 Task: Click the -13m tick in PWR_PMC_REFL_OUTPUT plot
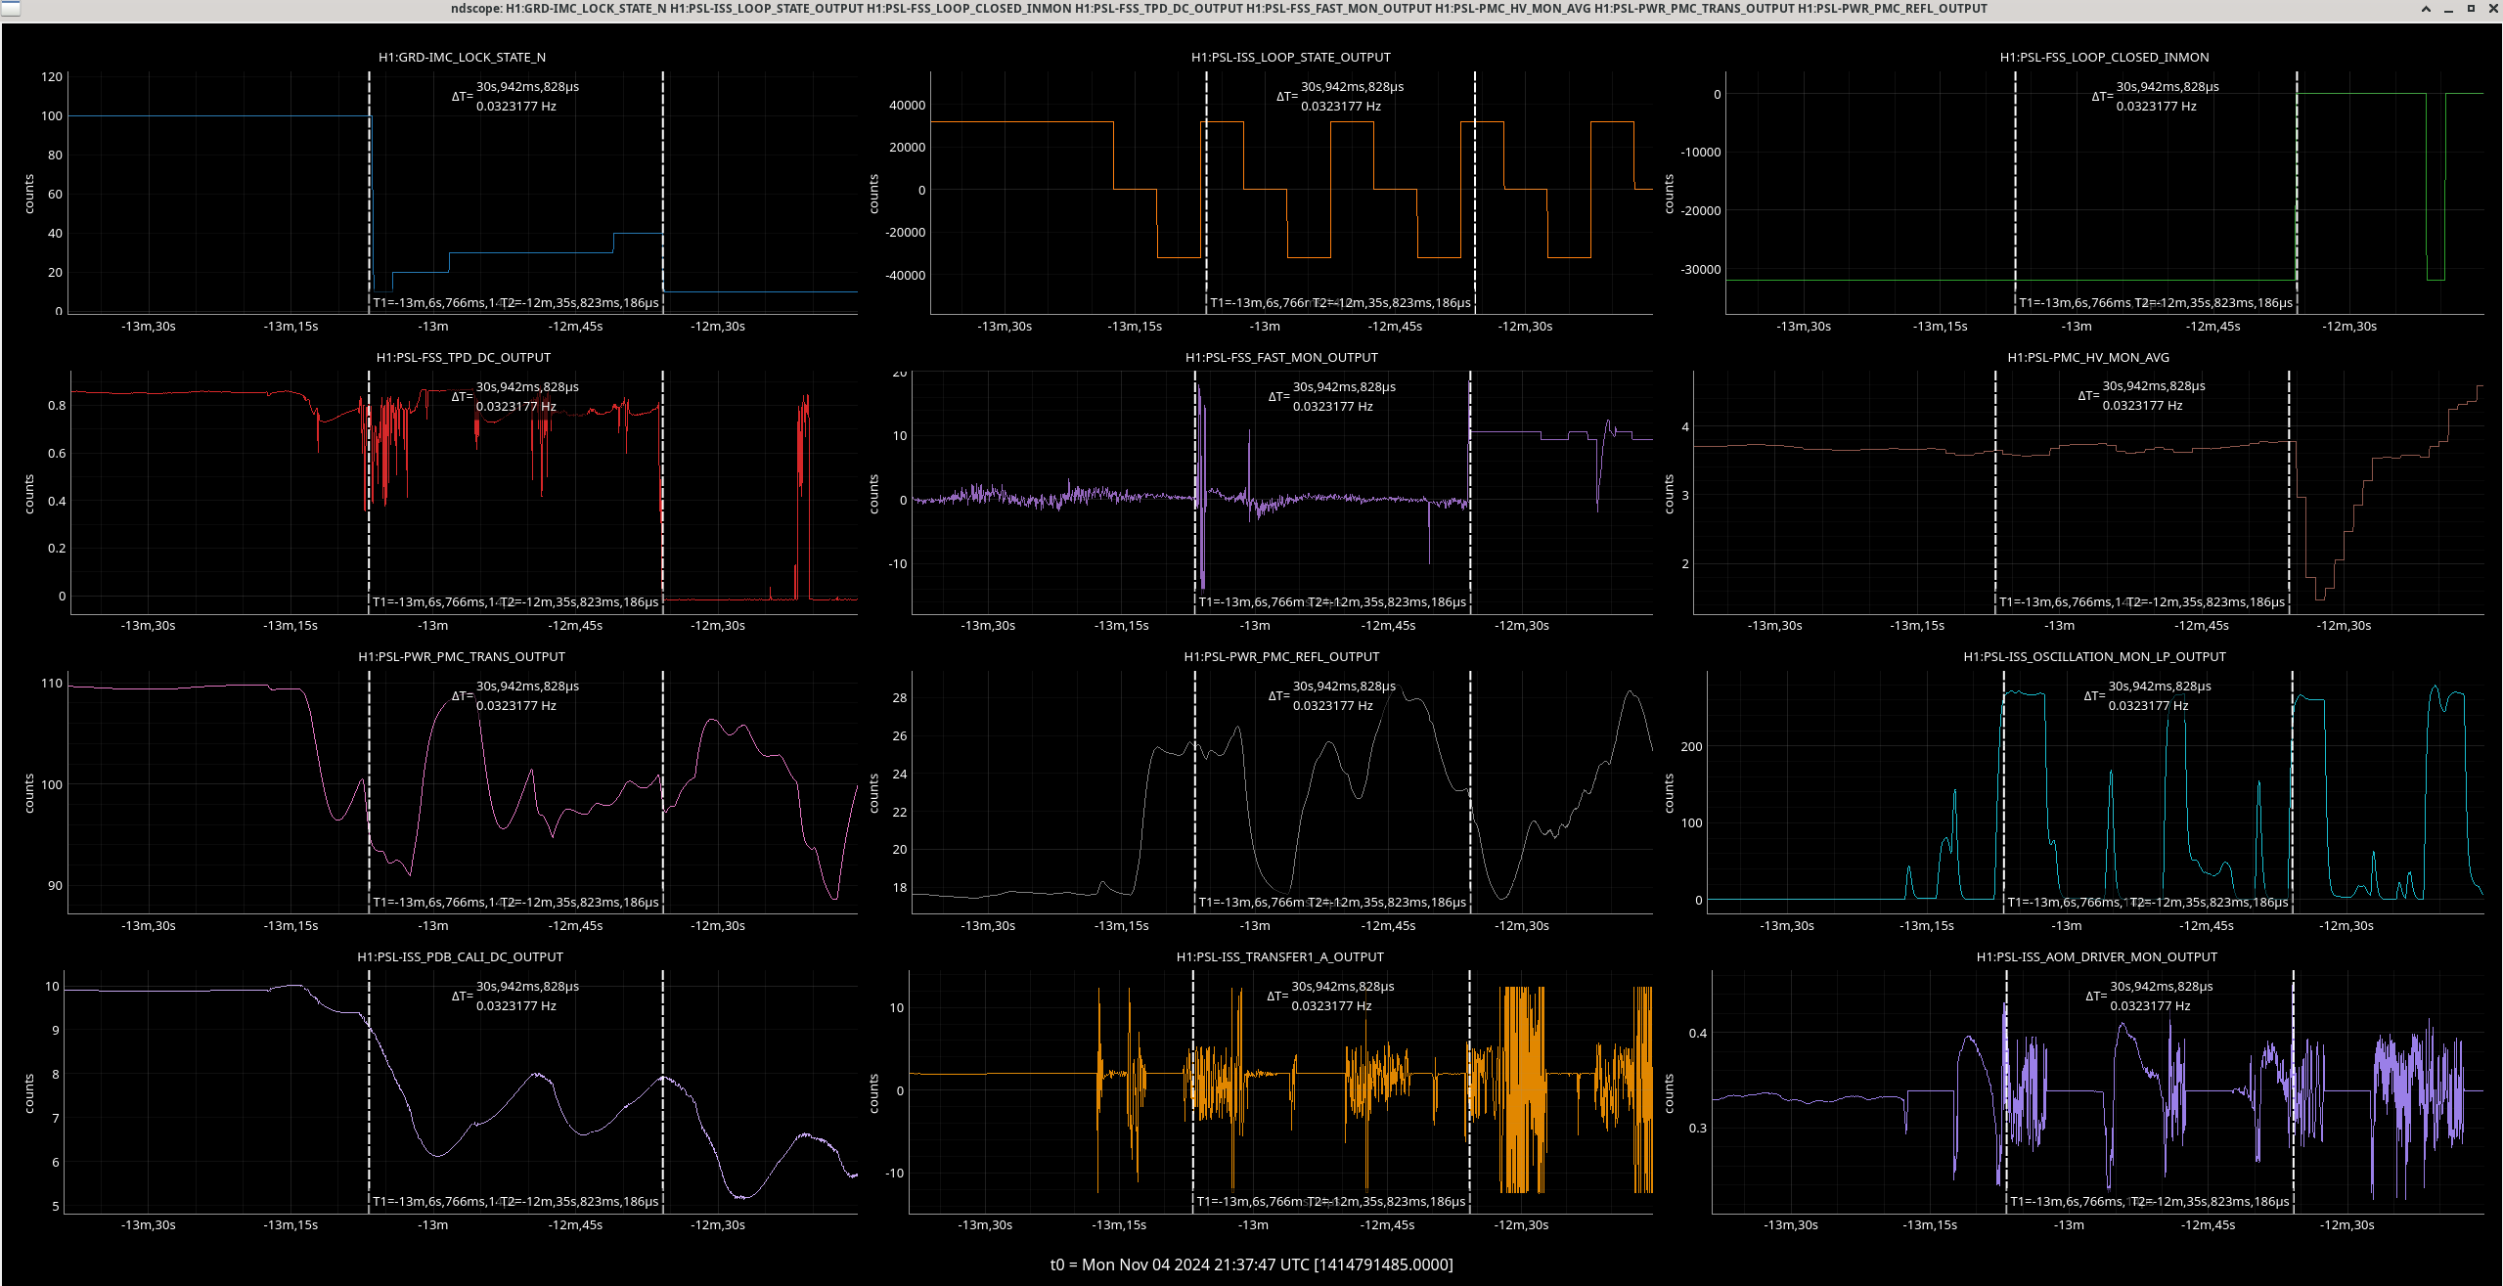(1255, 926)
